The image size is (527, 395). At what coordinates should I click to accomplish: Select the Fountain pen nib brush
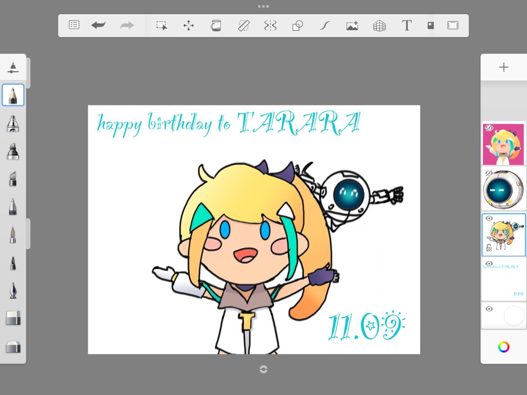click(13, 290)
